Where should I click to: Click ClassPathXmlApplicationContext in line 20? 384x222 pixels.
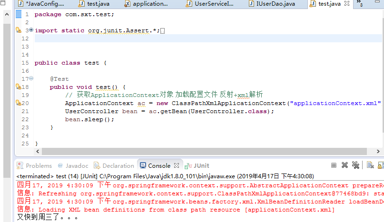(x=229, y=103)
